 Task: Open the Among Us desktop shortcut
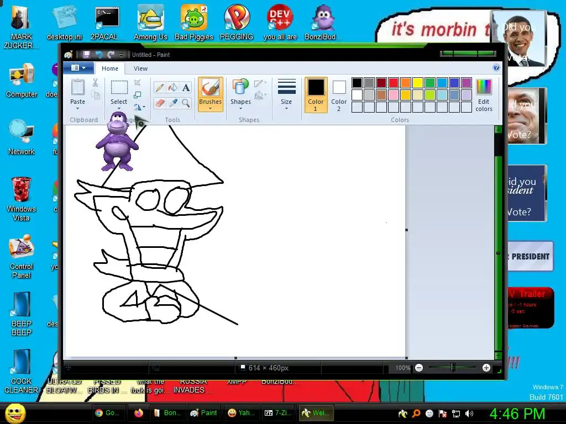(x=150, y=23)
